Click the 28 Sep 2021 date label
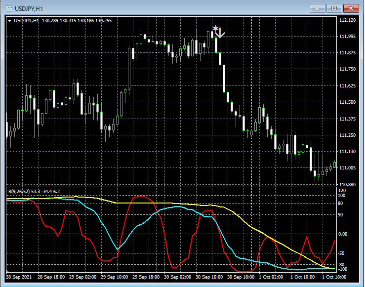This screenshot has height=287, width=365. [x=19, y=277]
